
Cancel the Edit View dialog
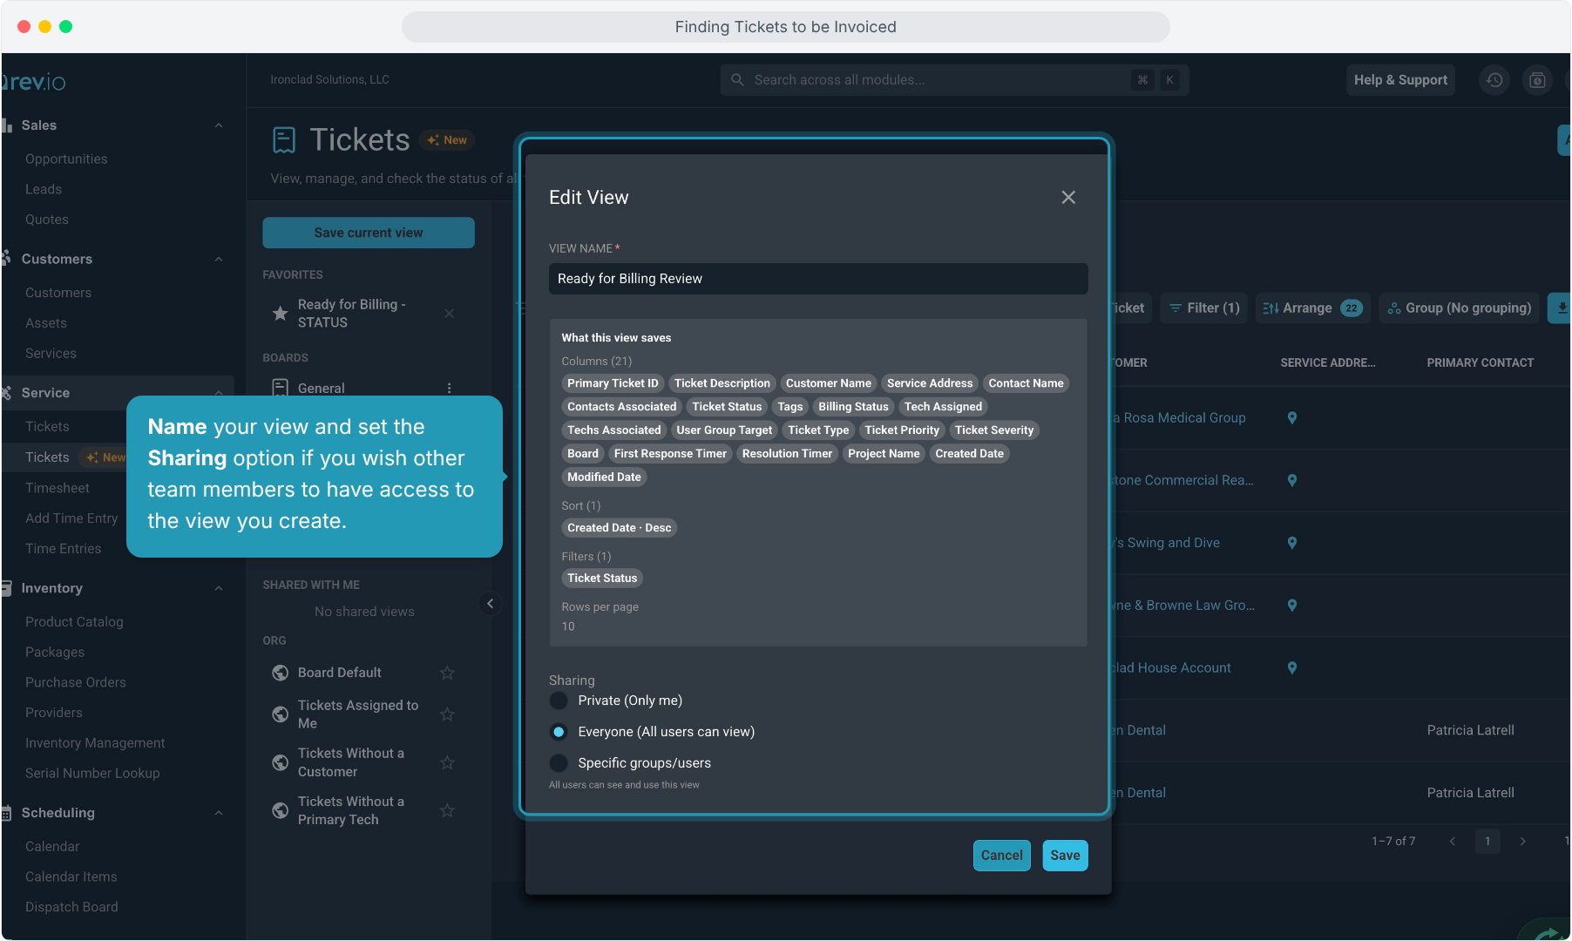1001,856
